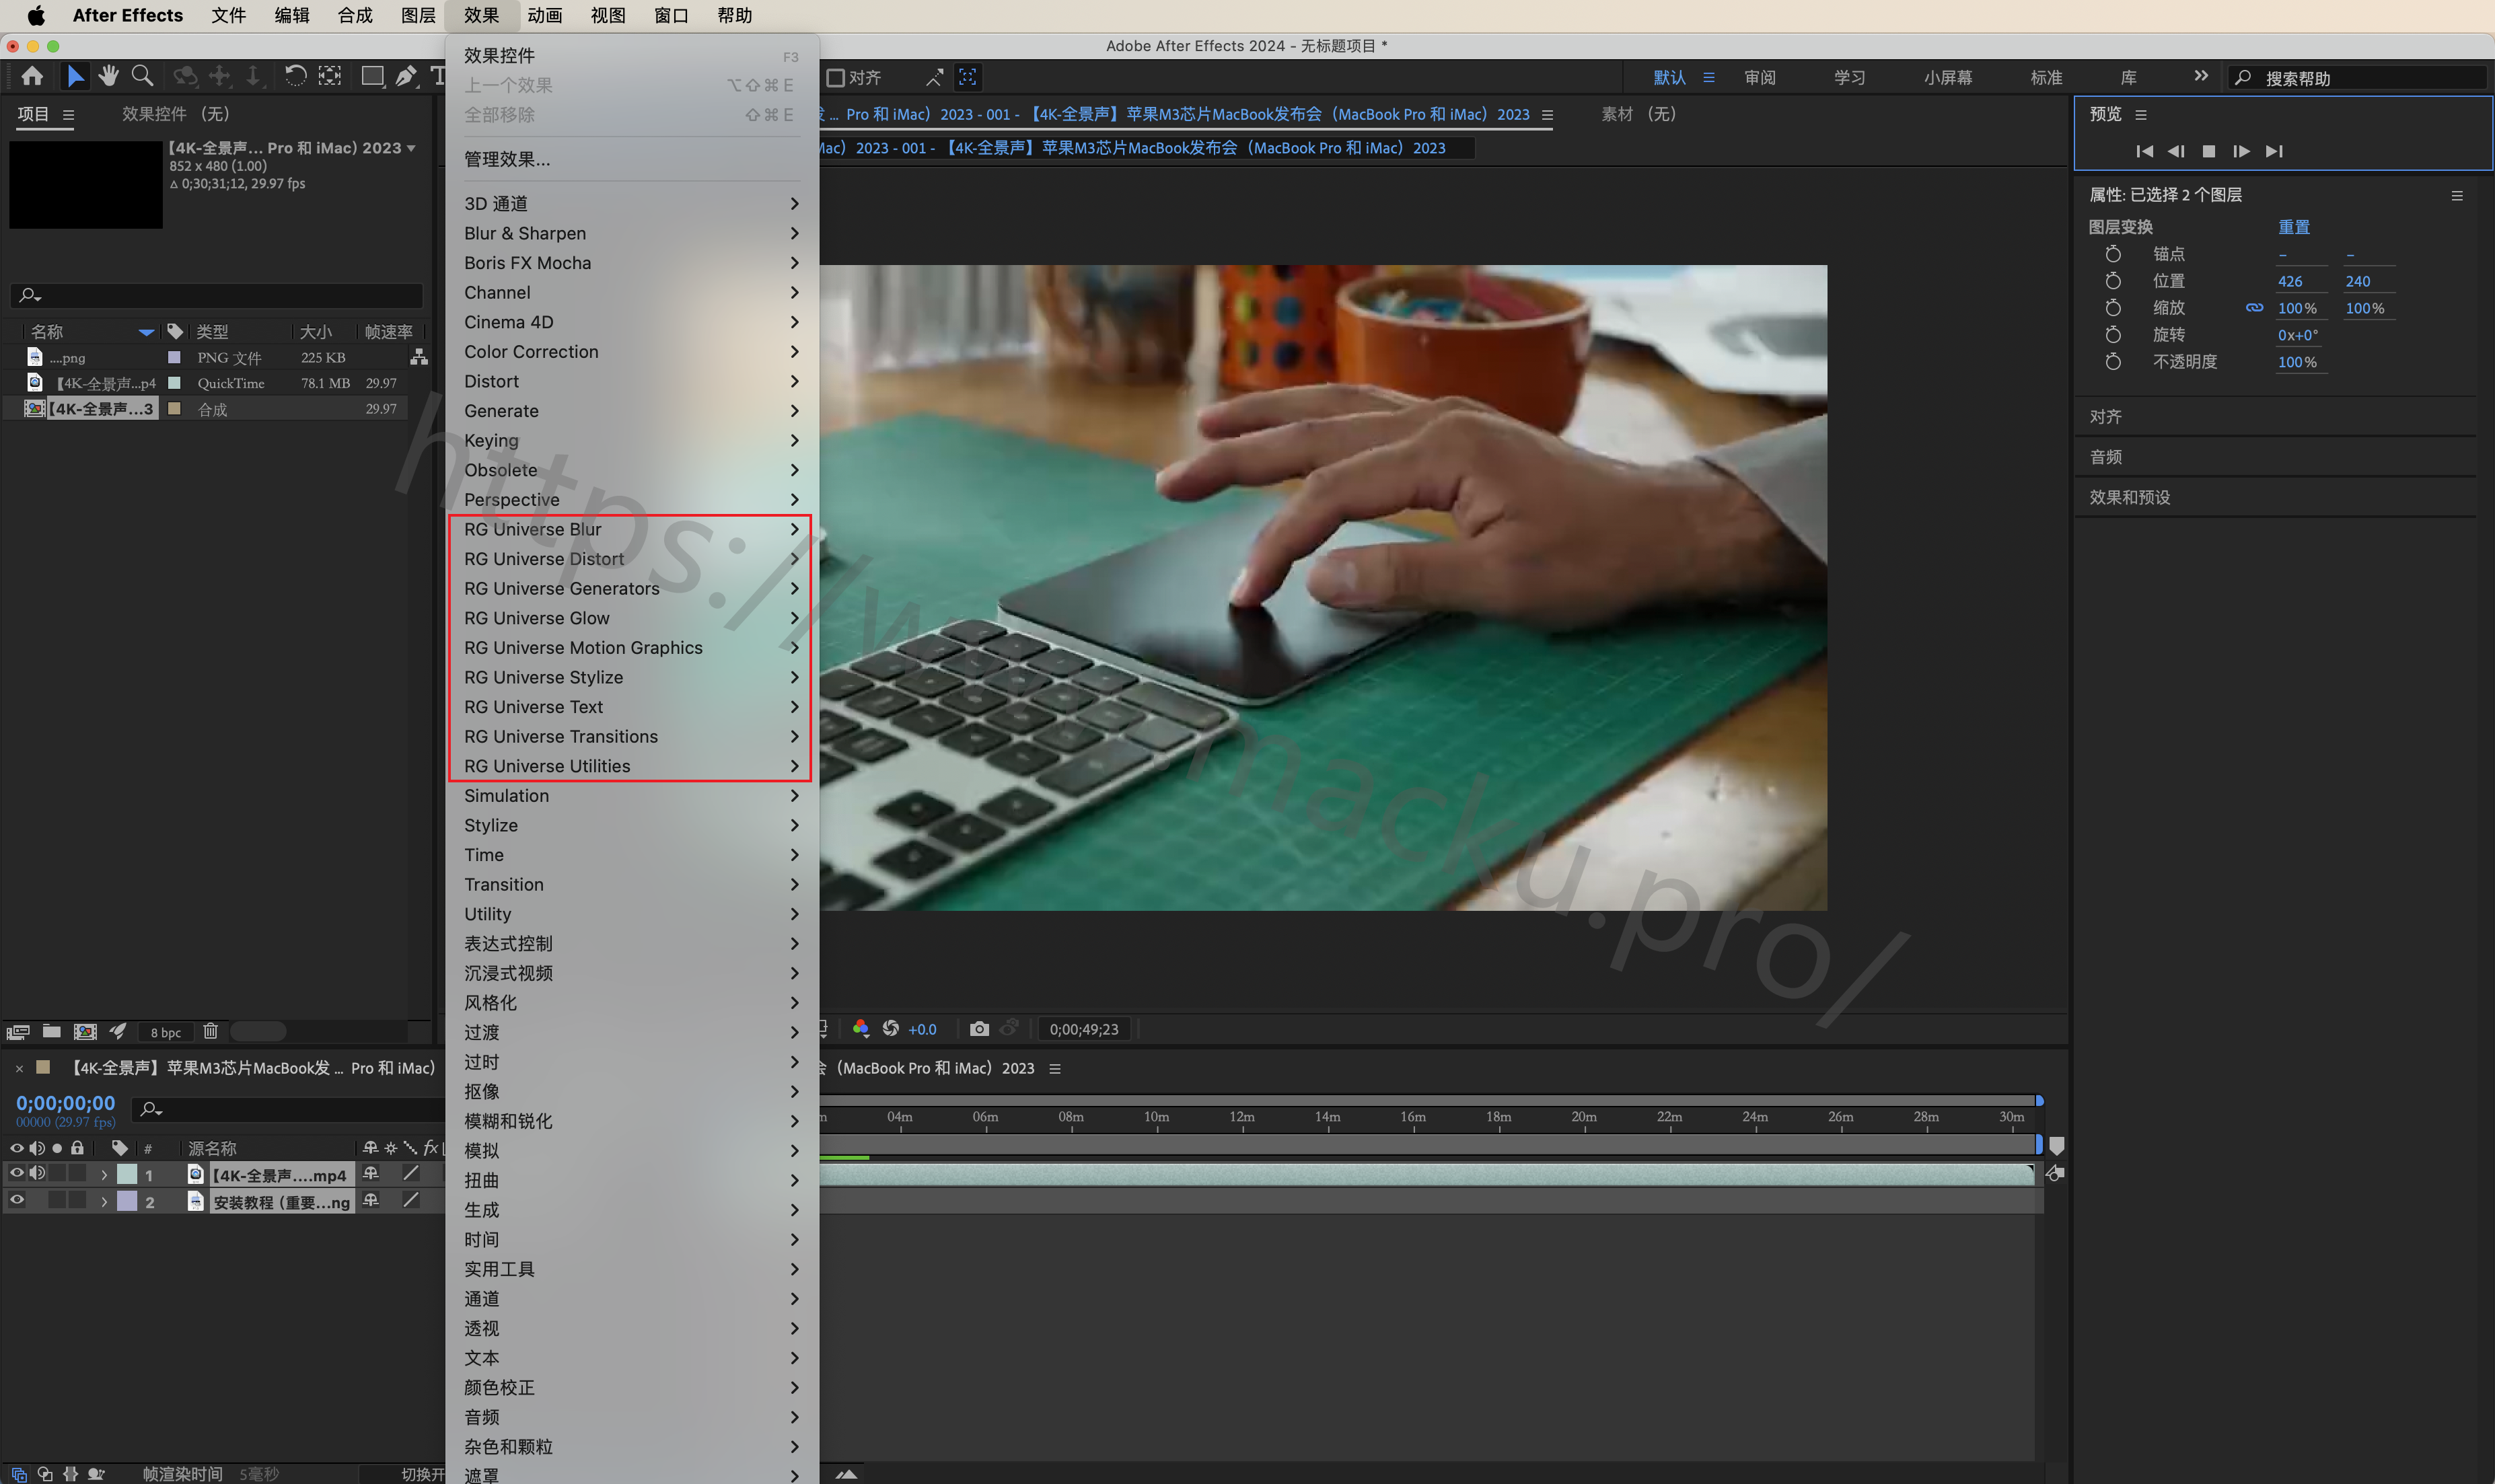This screenshot has height=1484, width=2495.
Task: Step forward one frame in the Preview panel
Action: [2241, 151]
